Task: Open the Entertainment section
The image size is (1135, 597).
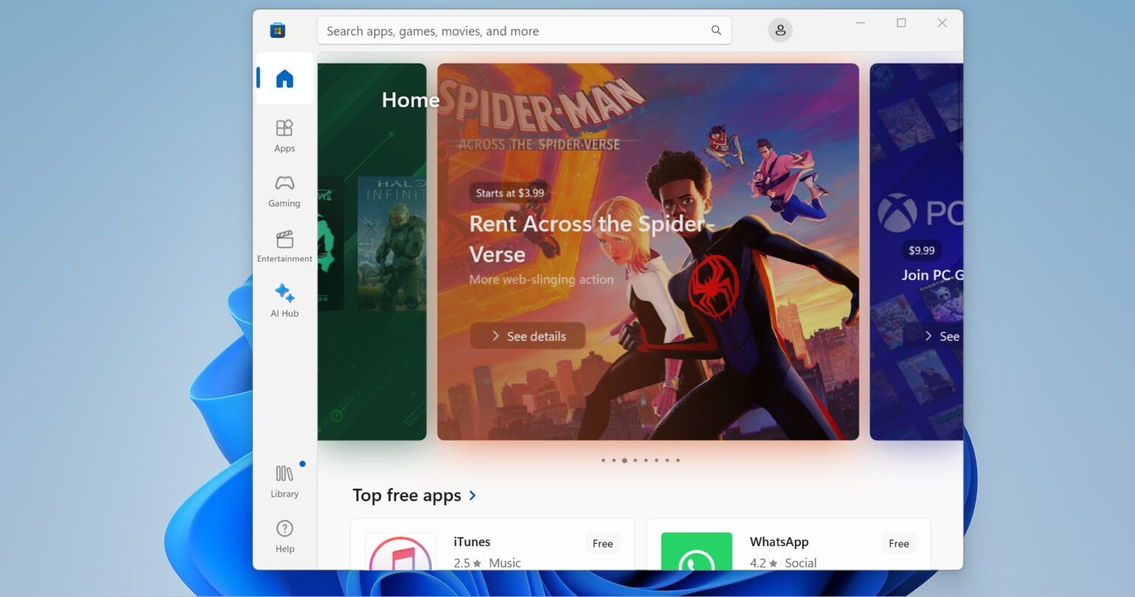Action: click(284, 246)
